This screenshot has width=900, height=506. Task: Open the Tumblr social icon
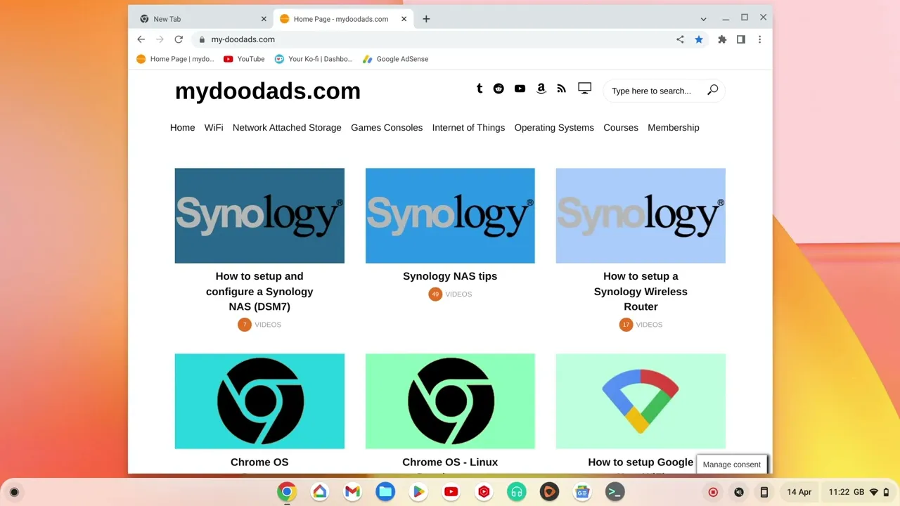pyautogui.click(x=480, y=89)
